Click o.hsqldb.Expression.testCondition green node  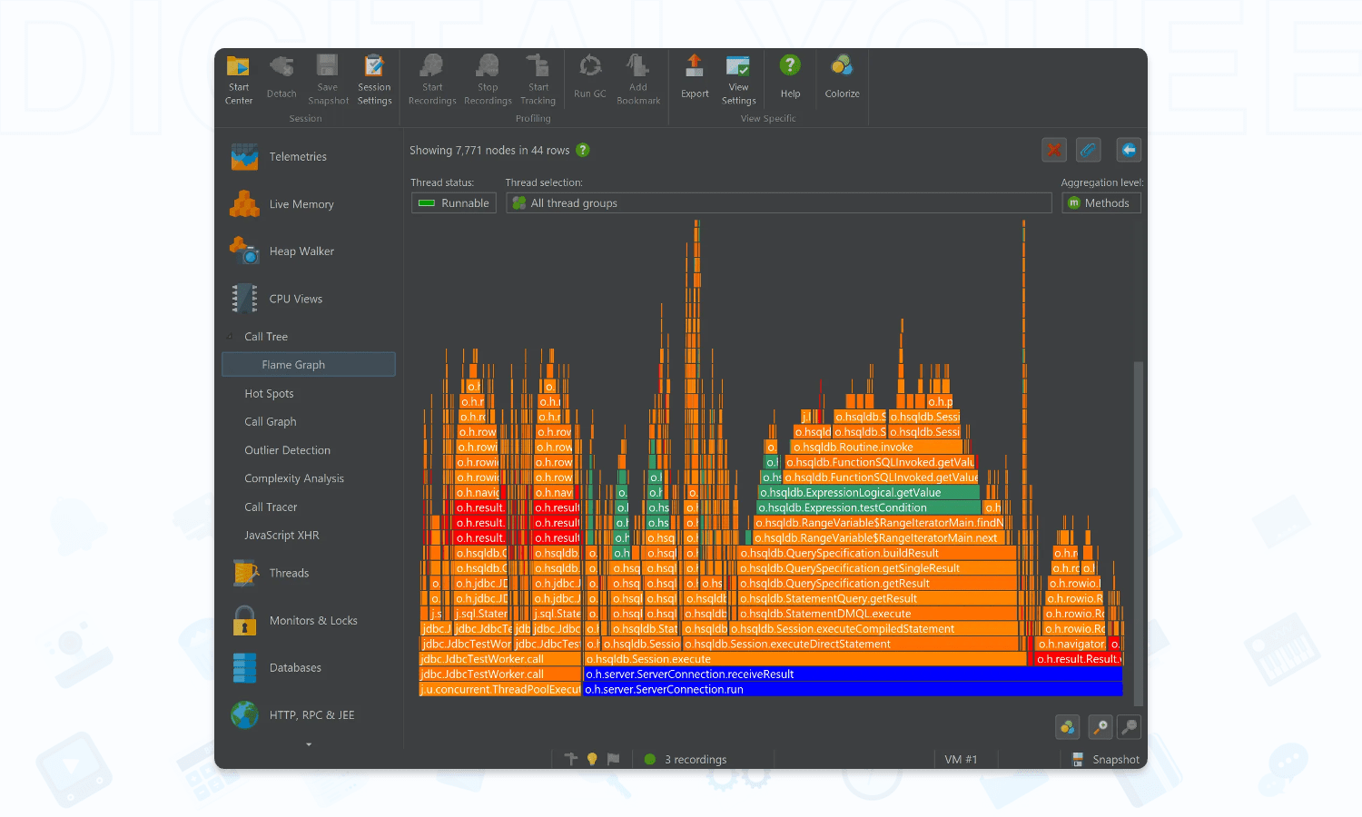[x=869, y=507]
